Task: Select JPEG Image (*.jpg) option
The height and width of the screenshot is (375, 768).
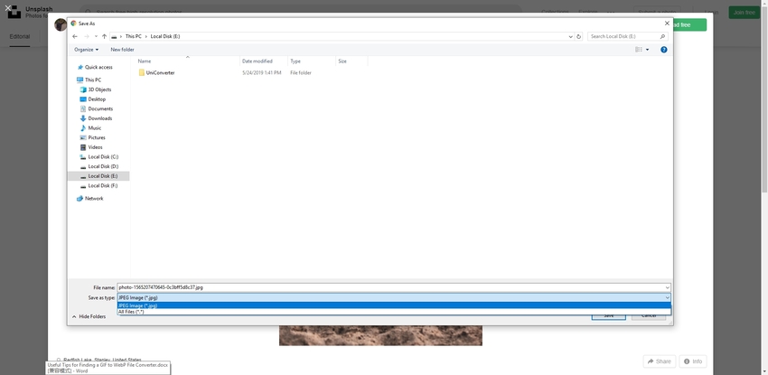Action: tap(137, 305)
